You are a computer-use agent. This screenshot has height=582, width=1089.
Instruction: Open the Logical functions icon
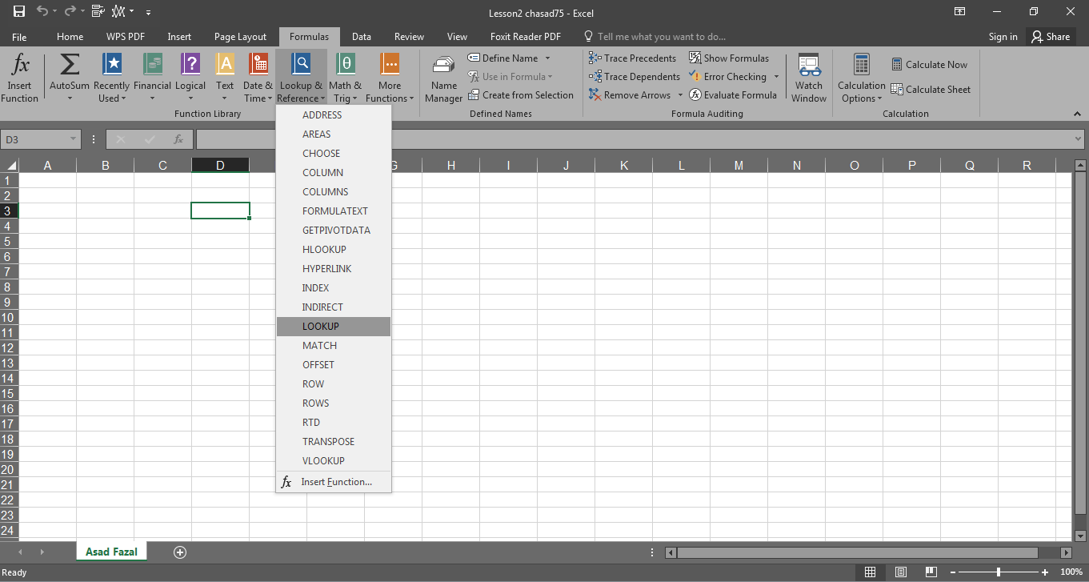pos(190,65)
